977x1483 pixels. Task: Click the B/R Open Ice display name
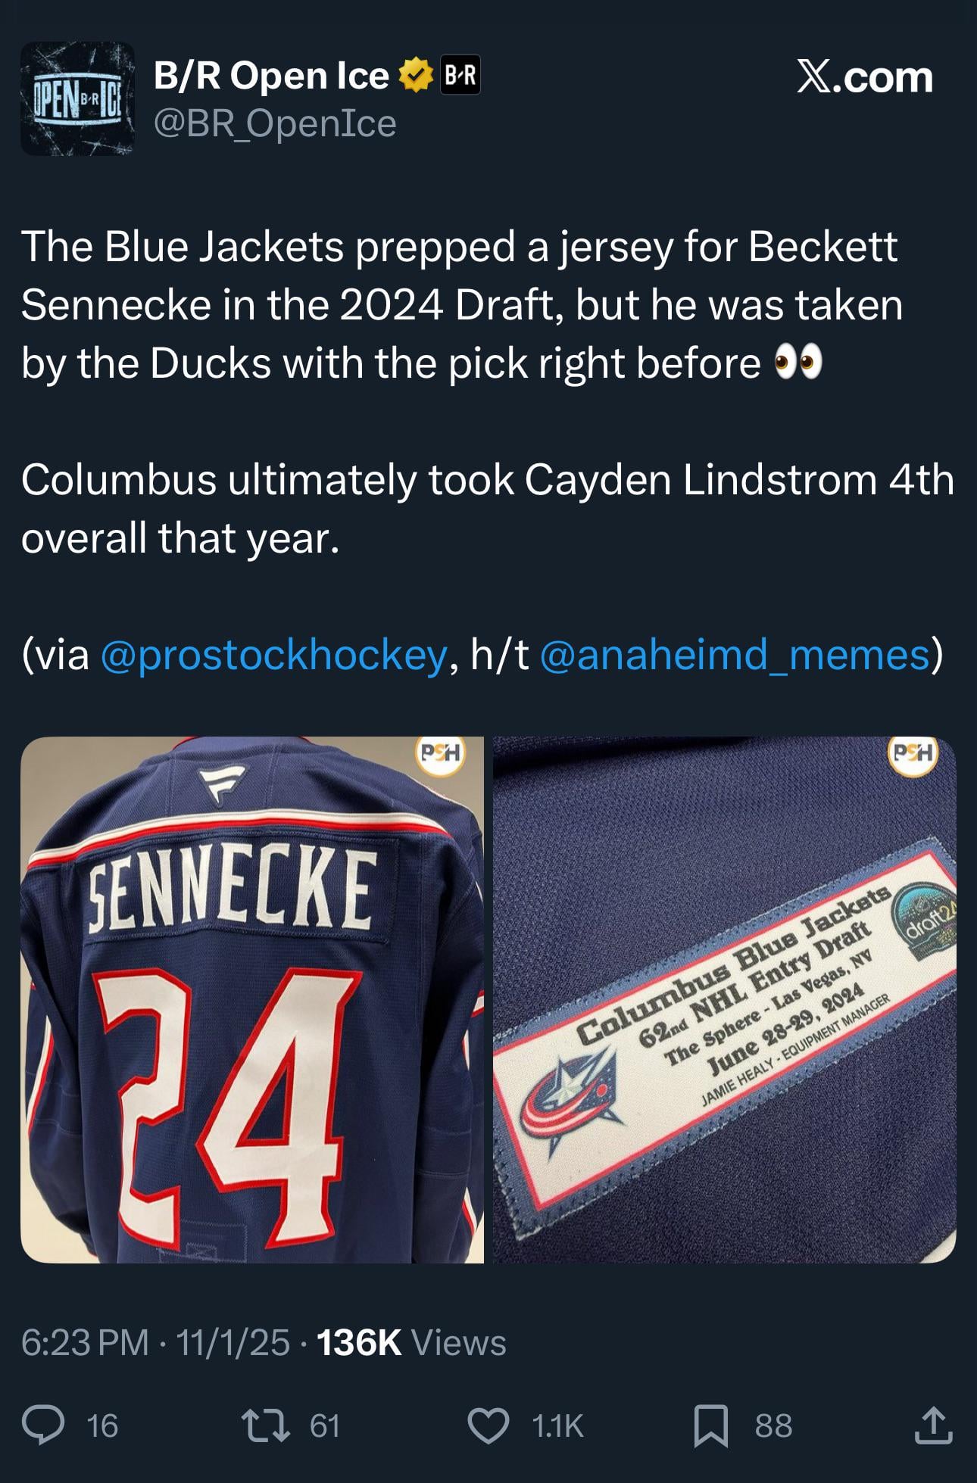(x=271, y=76)
